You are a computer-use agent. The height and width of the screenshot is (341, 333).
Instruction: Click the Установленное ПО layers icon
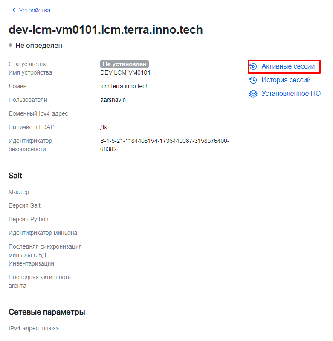253,94
